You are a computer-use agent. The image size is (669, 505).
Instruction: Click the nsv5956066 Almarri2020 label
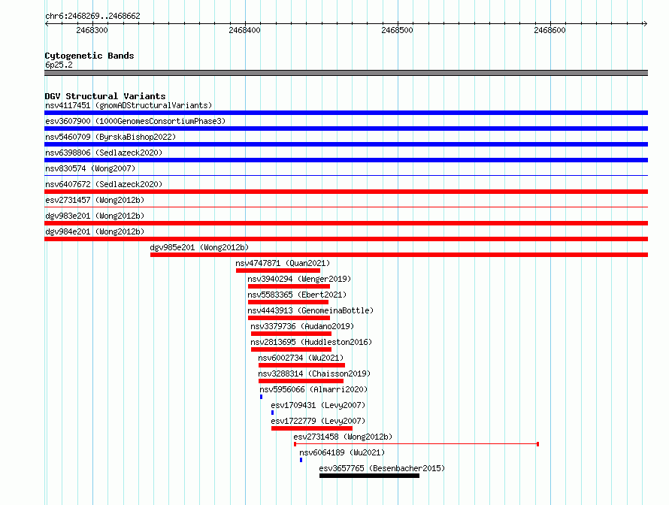click(x=313, y=389)
